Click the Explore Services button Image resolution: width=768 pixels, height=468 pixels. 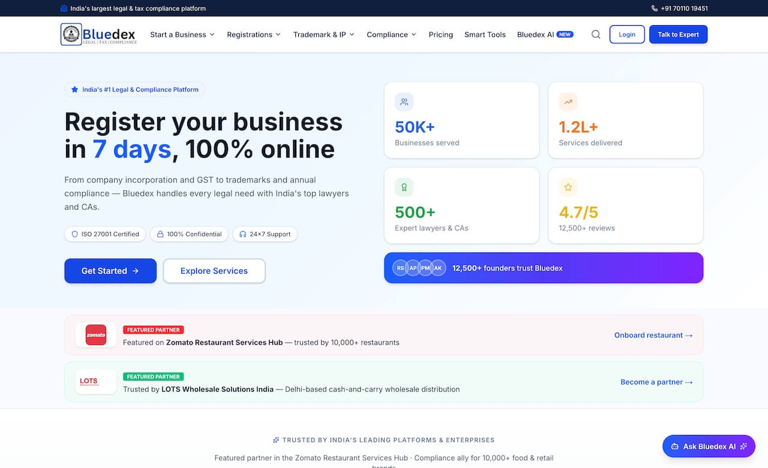coord(214,271)
